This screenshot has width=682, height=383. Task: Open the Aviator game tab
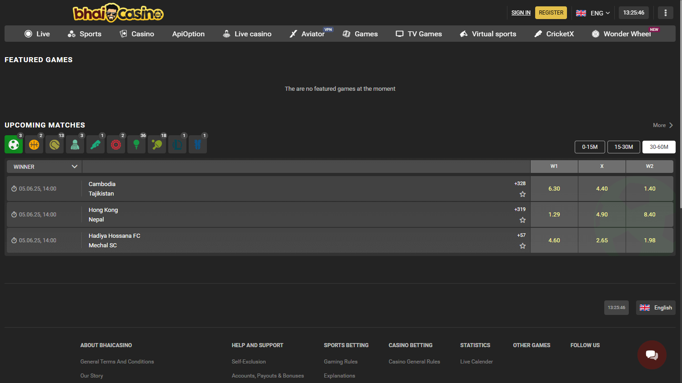tap(308, 34)
